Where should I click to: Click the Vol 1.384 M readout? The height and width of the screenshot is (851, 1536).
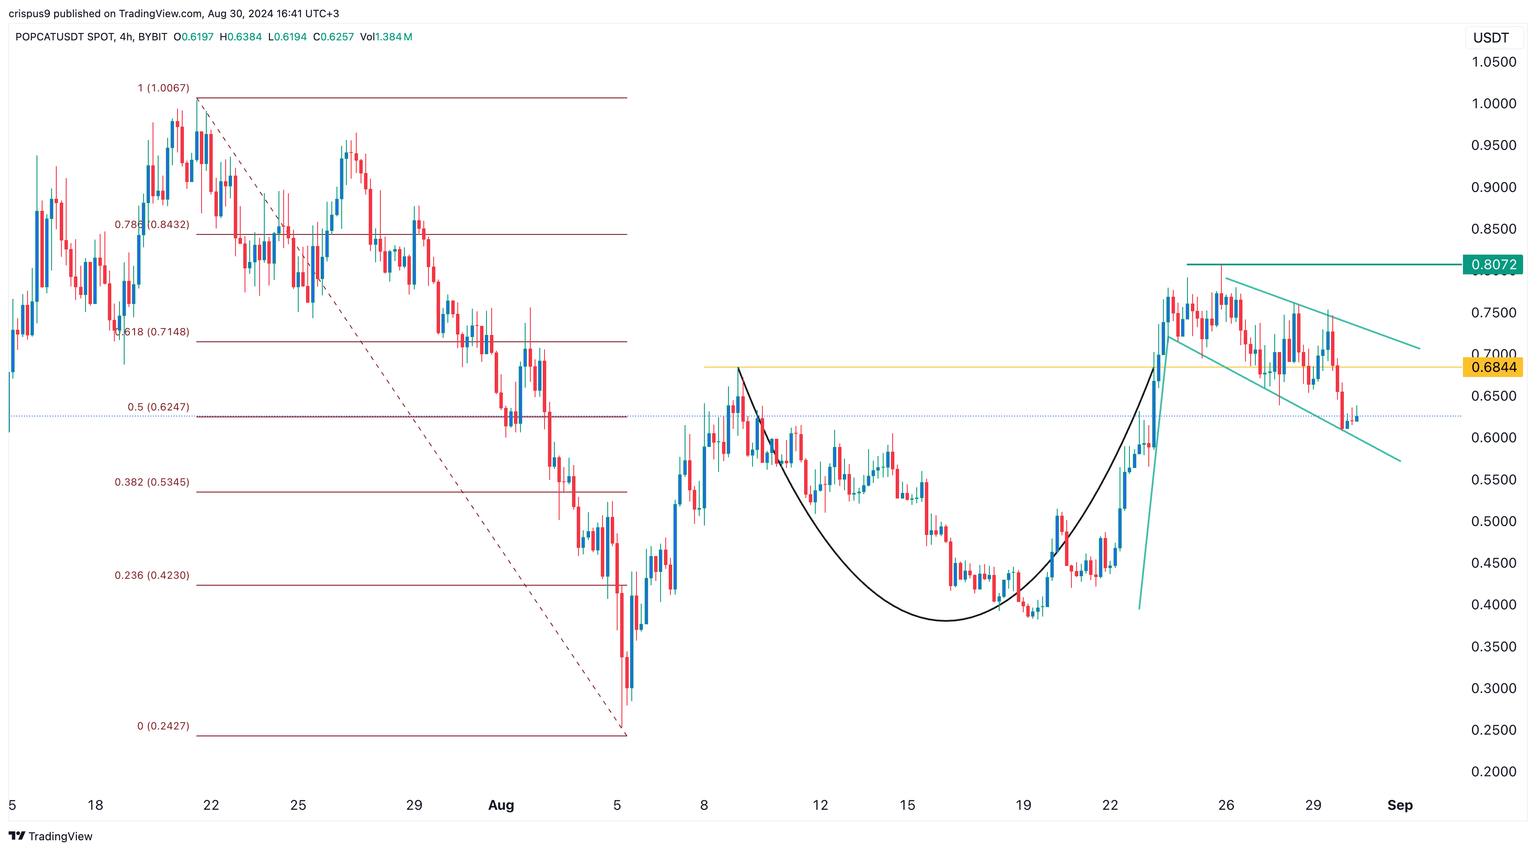tap(386, 36)
